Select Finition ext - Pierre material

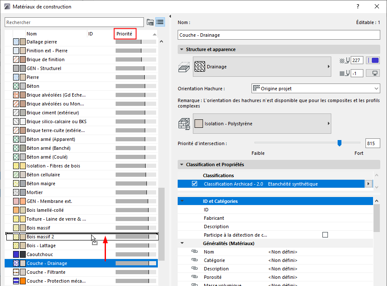pos(81,51)
